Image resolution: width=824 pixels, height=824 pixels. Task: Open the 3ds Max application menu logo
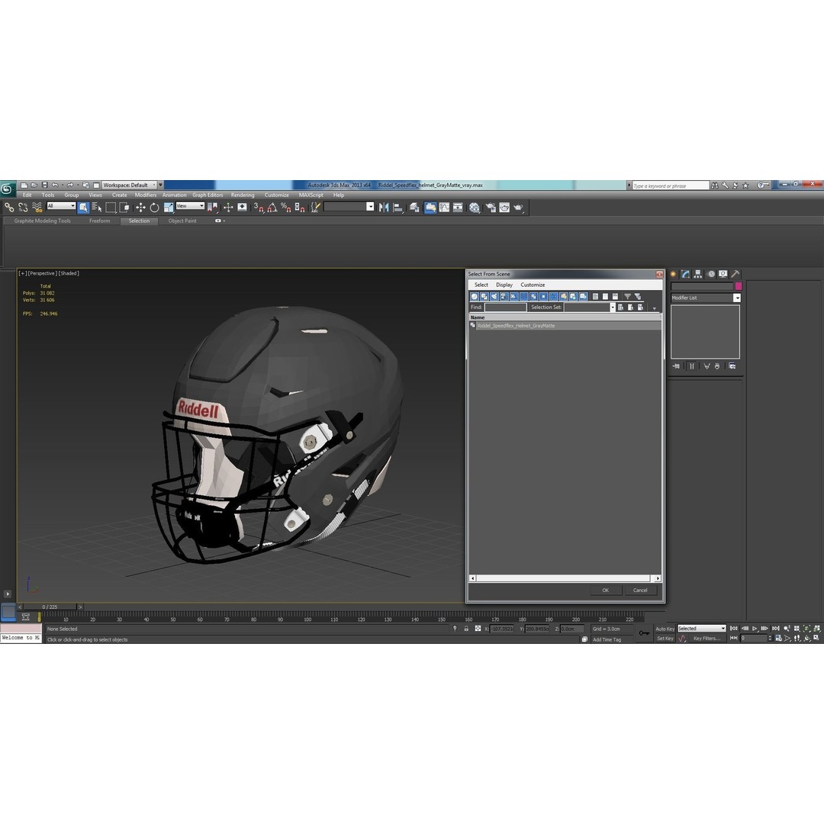click(8, 189)
